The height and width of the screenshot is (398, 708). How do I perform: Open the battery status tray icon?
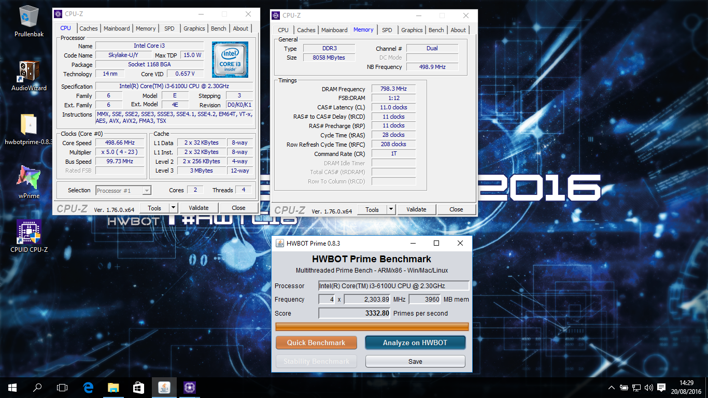pyautogui.click(x=624, y=388)
